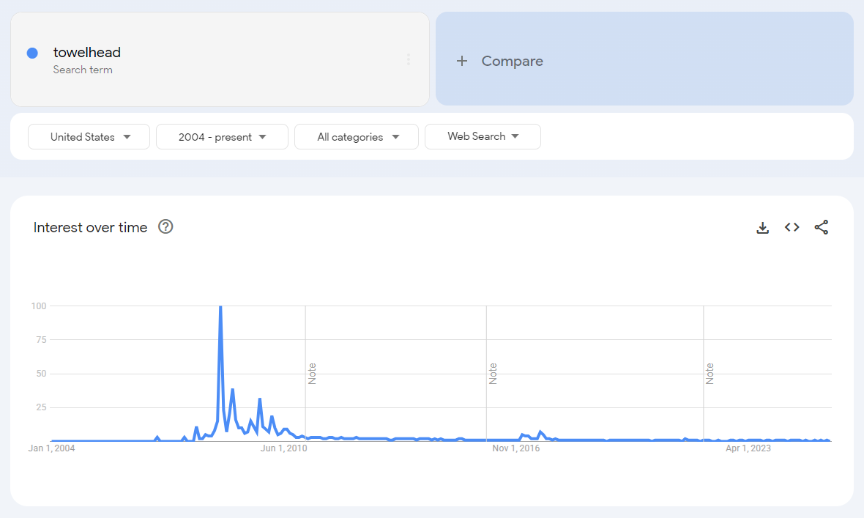
Task: Add a comparison term with Compare
Action: pos(644,59)
